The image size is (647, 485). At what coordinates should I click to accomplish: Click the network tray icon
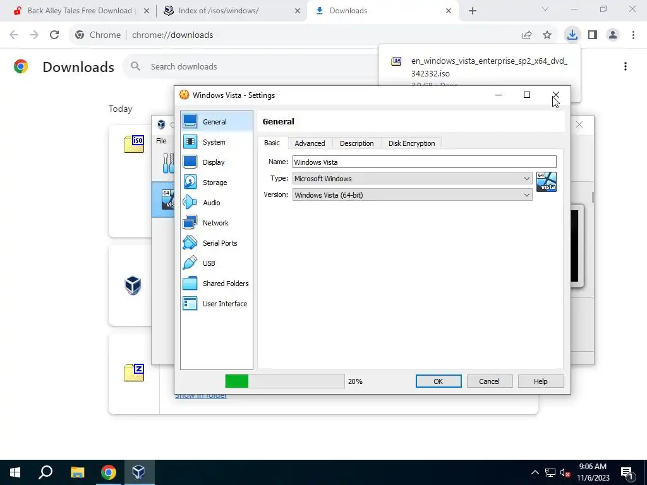550,472
